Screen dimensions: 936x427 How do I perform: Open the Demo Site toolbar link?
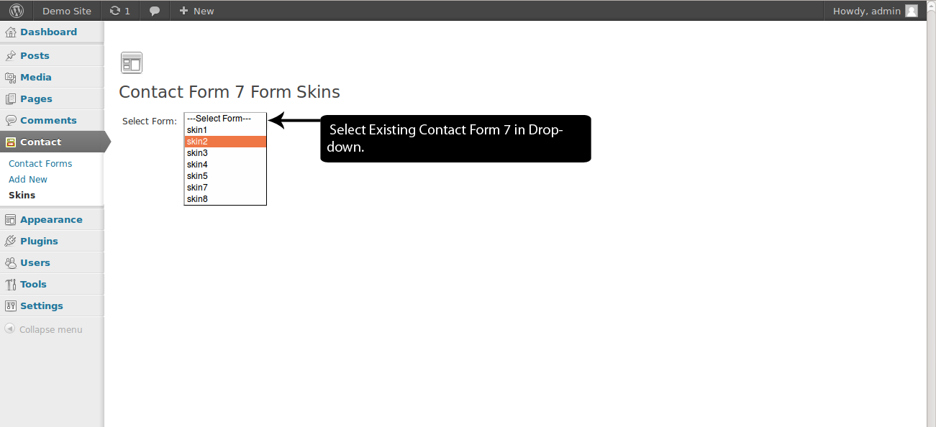point(67,11)
